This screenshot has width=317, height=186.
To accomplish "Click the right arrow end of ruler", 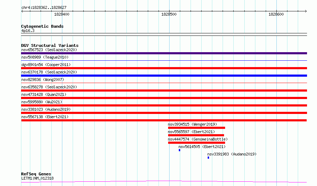I will 306,11.
